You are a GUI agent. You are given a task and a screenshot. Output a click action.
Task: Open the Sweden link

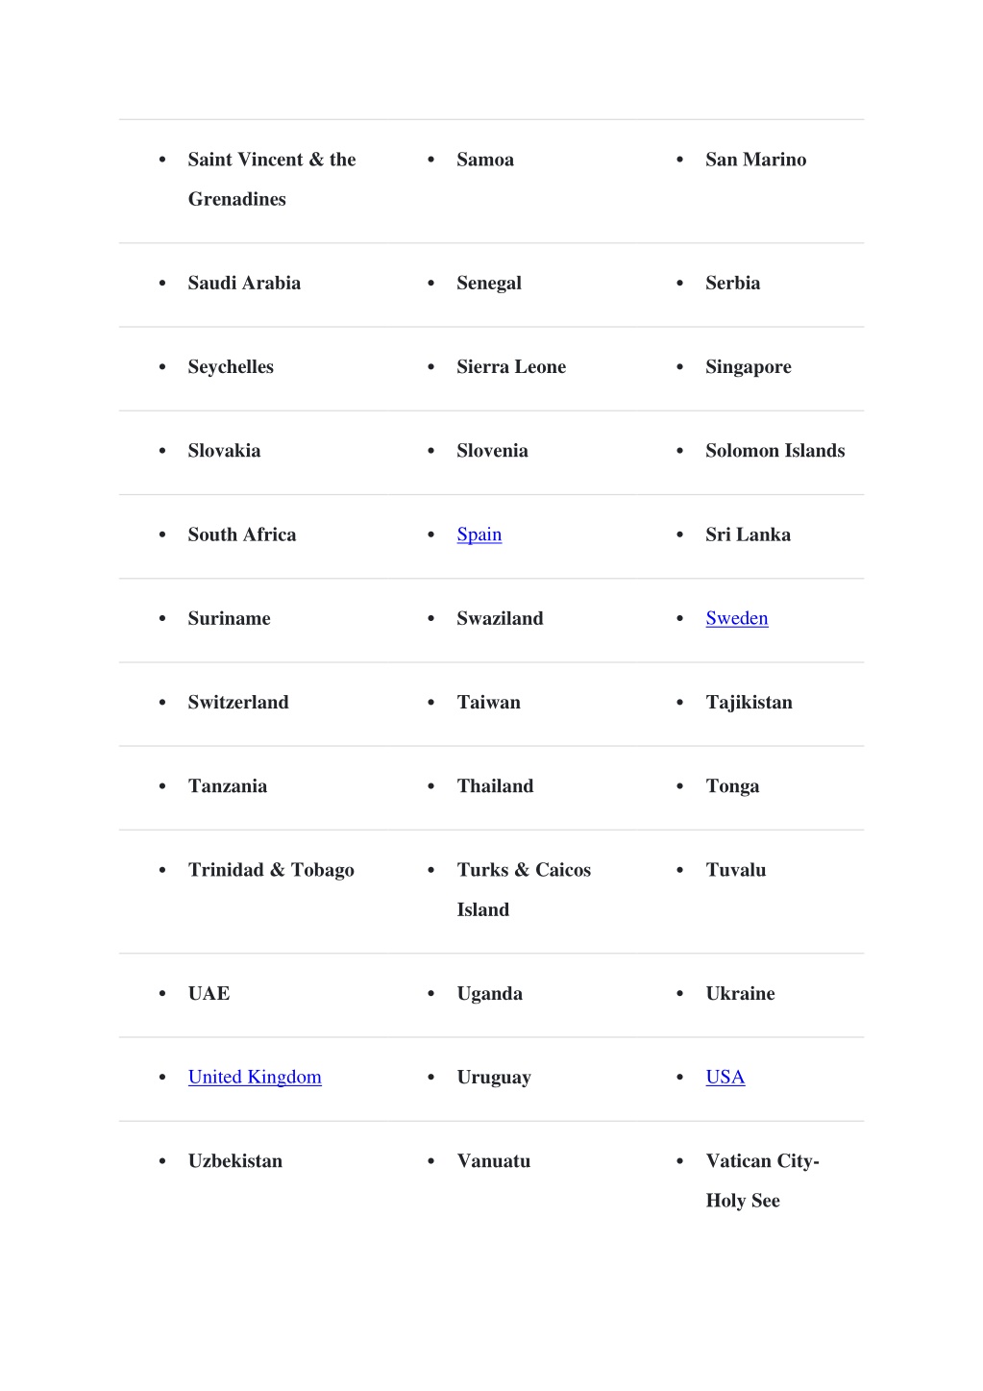tap(736, 618)
